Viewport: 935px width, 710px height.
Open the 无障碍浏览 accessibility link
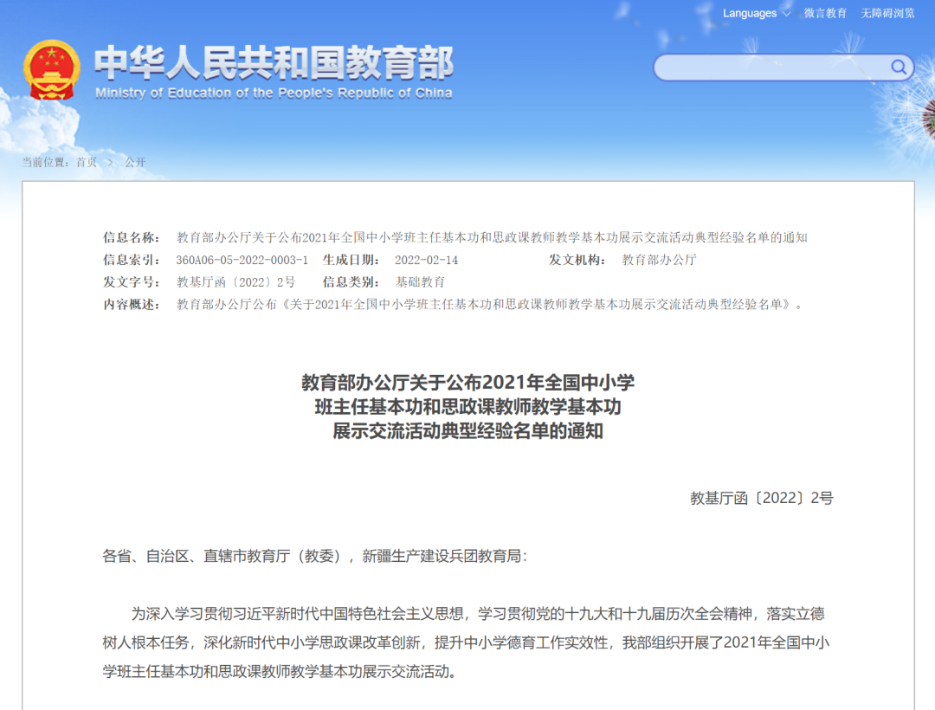pos(887,13)
